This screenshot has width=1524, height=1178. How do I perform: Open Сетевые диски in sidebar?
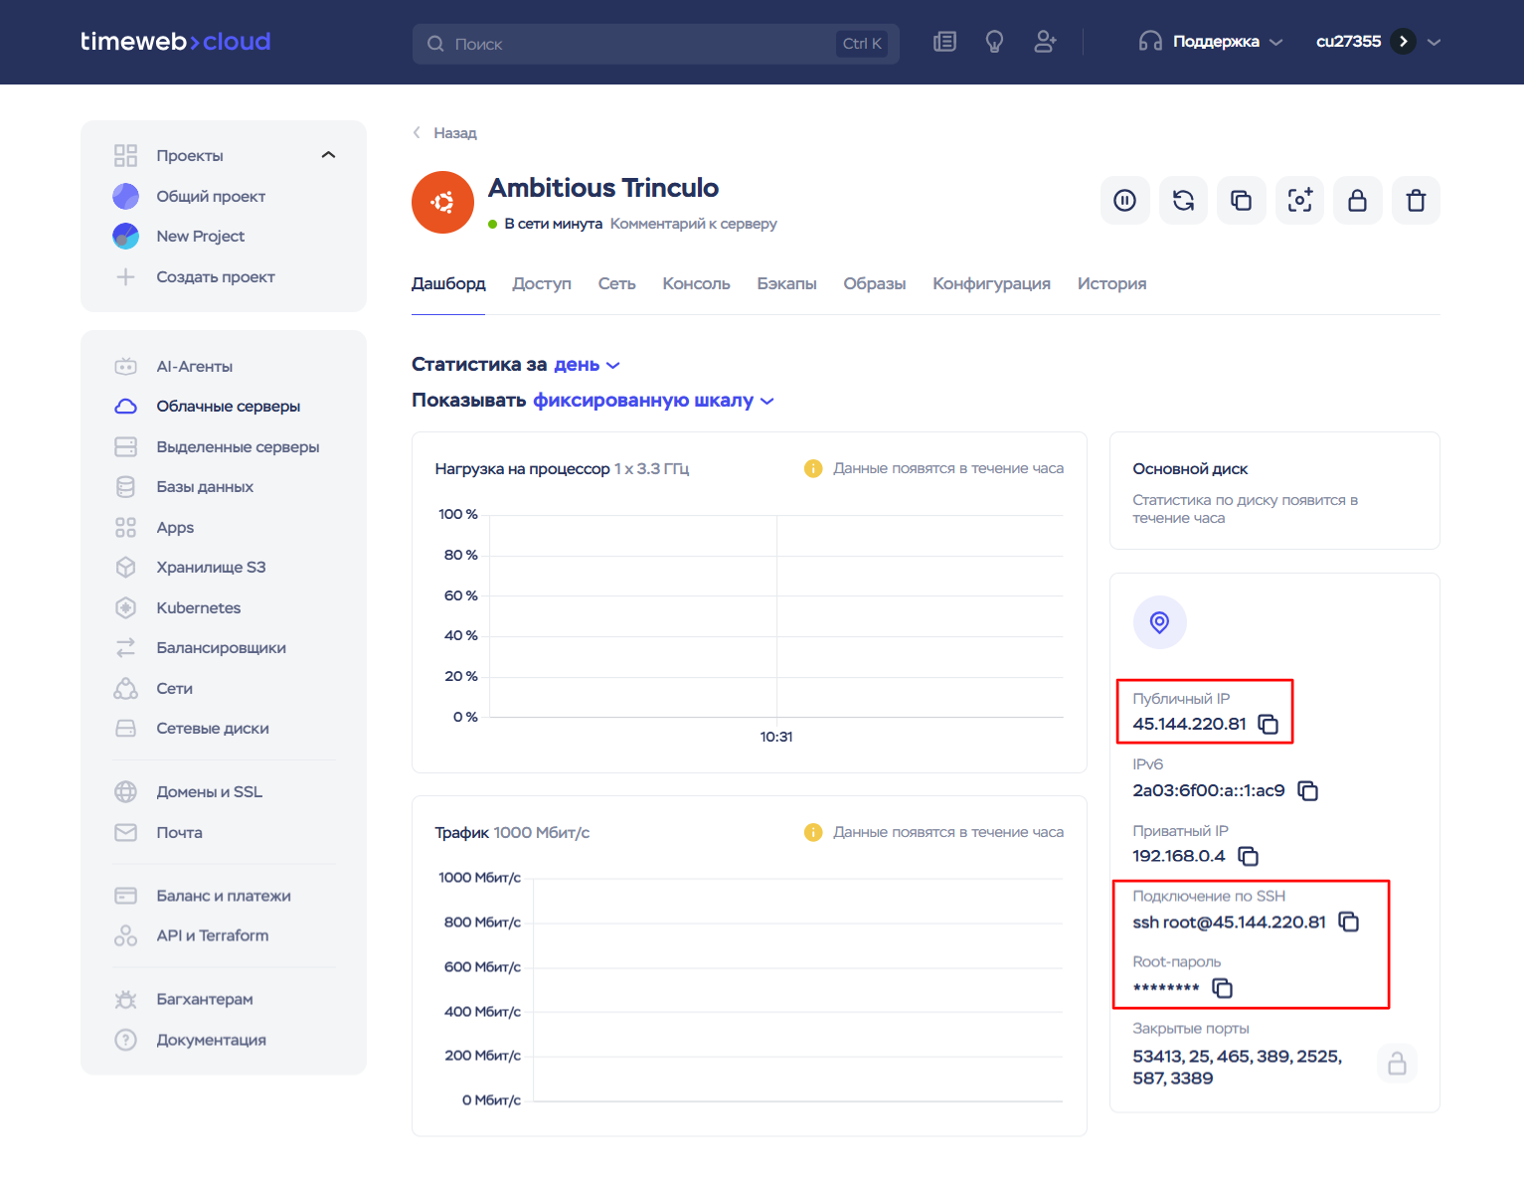click(213, 728)
